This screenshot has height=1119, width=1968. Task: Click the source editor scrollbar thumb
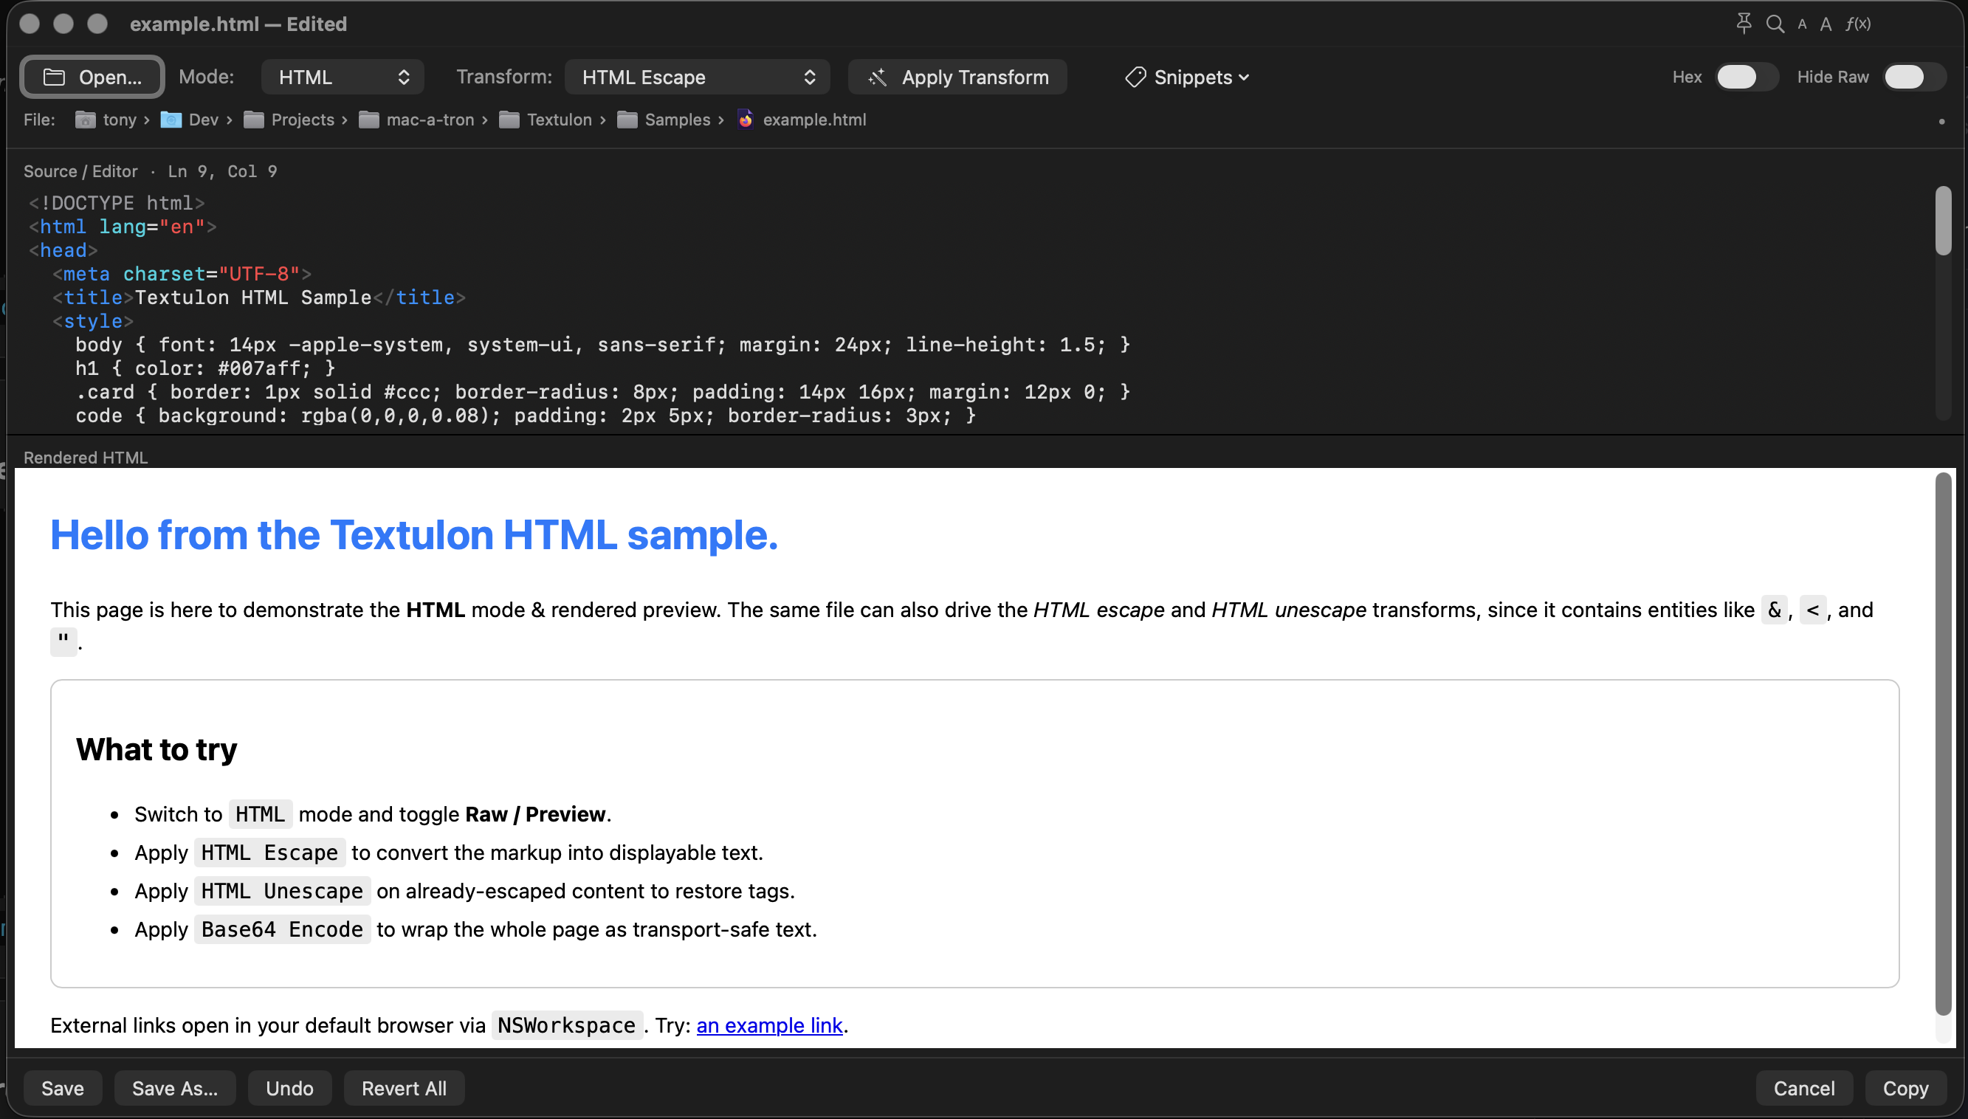(x=1944, y=221)
